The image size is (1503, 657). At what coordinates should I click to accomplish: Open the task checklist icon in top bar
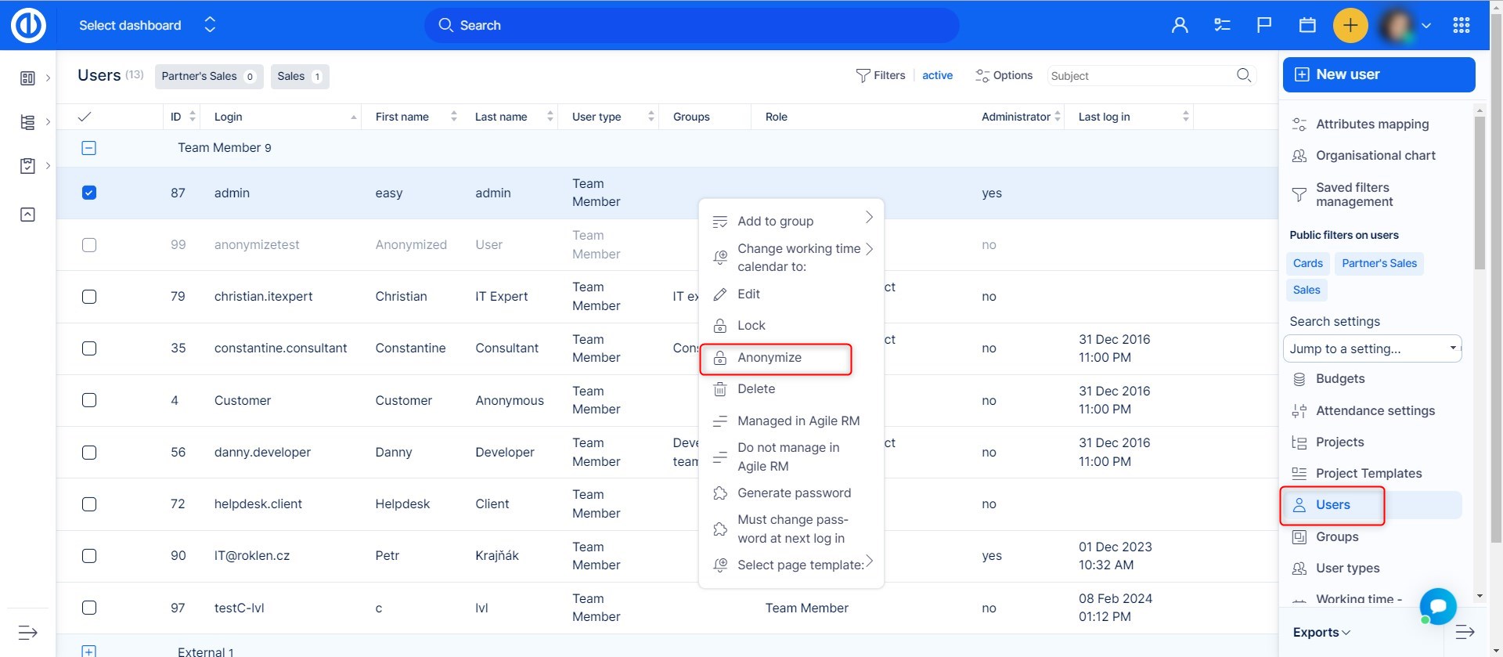[1222, 25]
